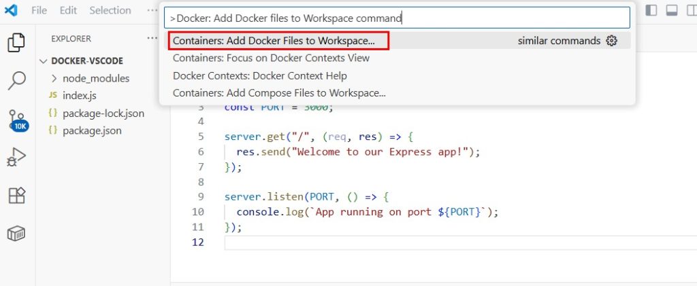Image resolution: width=697 pixels, height=286 pixels.
Task: Open the Selection menu
Action: tap(110, 10)
